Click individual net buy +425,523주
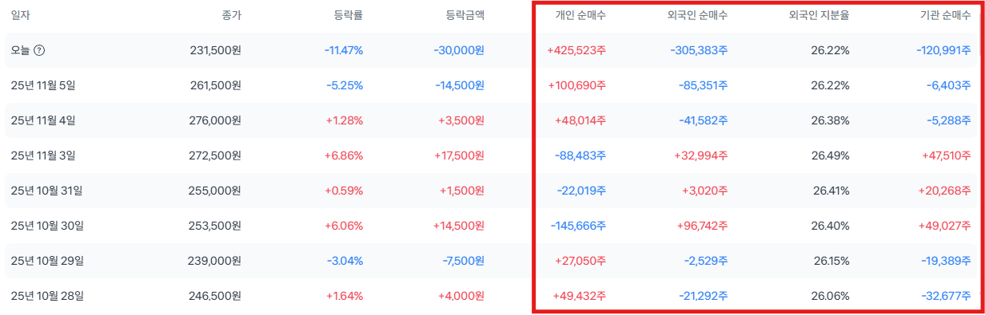 [x=576, y=50]
